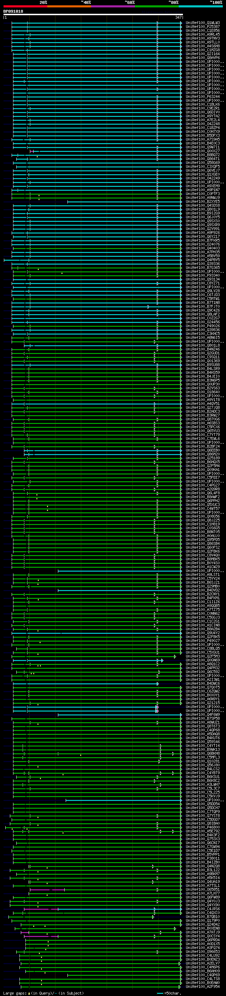Open hit UniRef100_Q1WLW3

(203, 23)
